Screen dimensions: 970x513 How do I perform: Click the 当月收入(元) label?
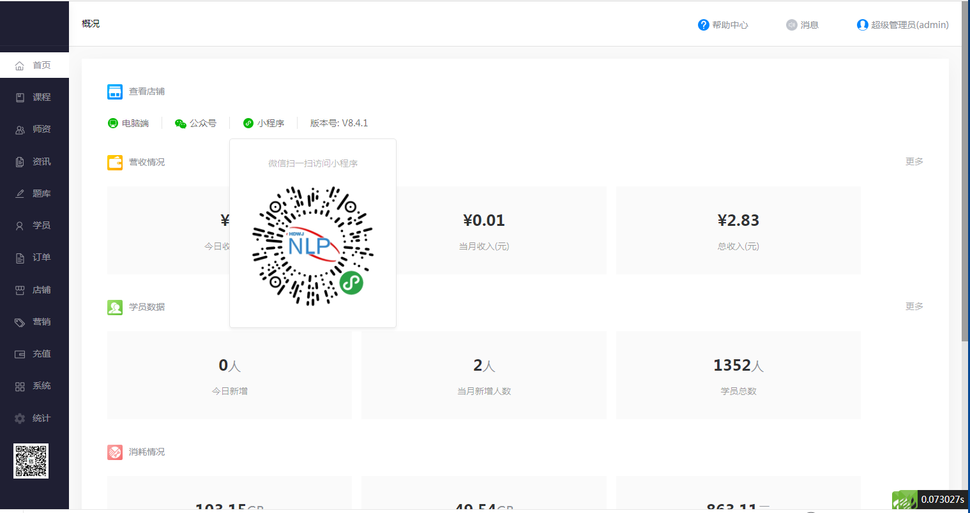coord(484,246)
